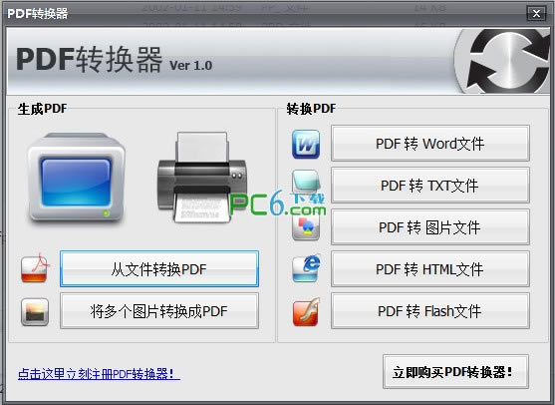This screenshot has height=405, width=555.
Task: Click 立即购买PDF转换器 purchase button
Action: click(455, 372)
